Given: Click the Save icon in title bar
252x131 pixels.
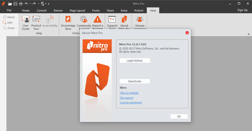Looking at the screenshot, I should click(x=15, y=4).
